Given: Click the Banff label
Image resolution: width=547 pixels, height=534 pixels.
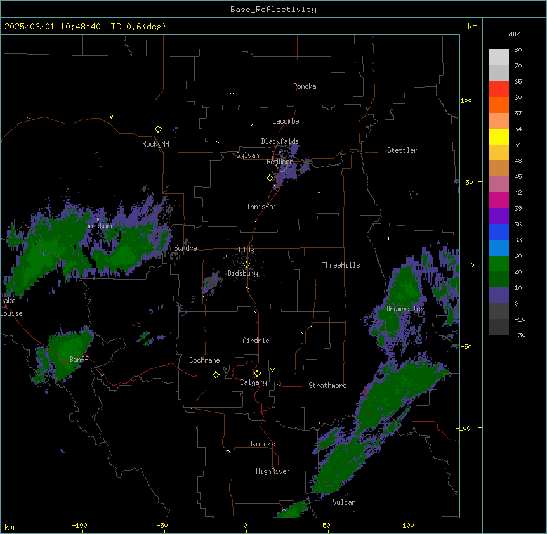Looking at the screenshot, I should coord(79,360).
